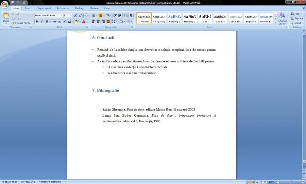Open the Office button menu

point(5,4)
